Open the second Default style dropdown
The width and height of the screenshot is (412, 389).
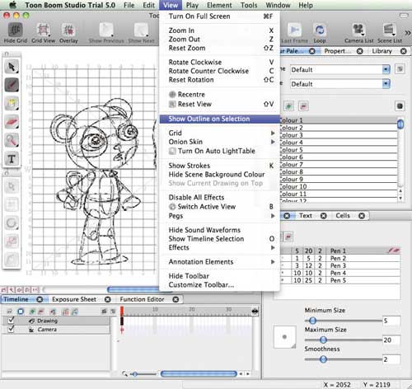(x=340, y=84)
